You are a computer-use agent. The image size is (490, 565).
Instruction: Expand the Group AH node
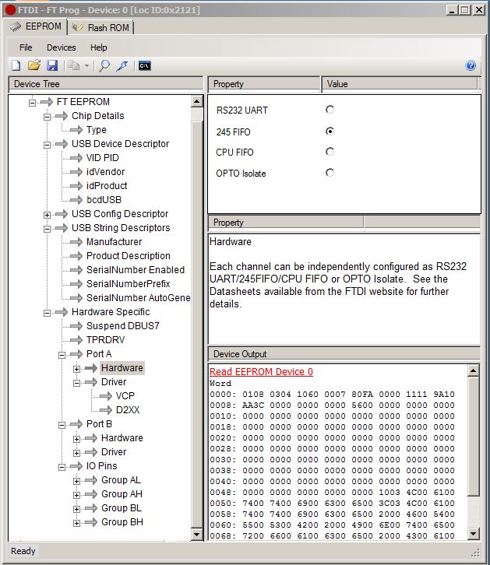[x=76, y=495]
